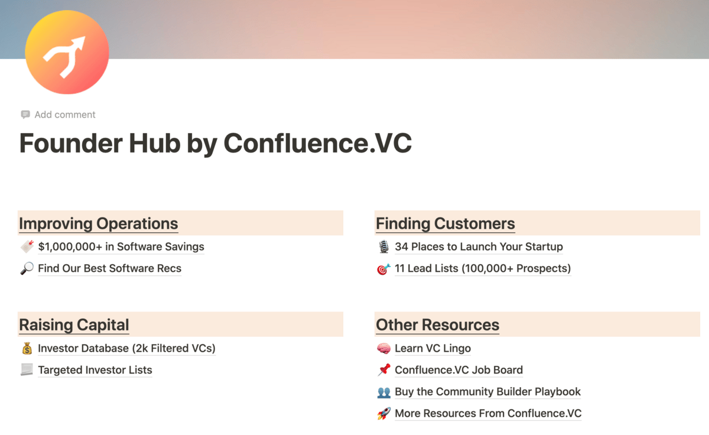Open 34 Places to Launch Your Startup
This screenshot has height=435, width=709.
pos(479,247)
